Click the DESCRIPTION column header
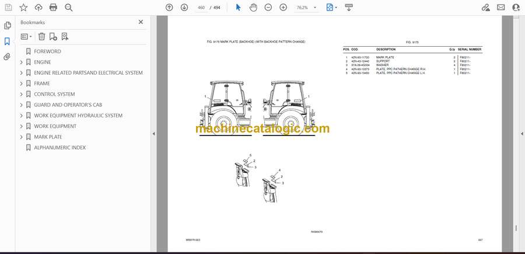The height and width of the screenshot is (254, 525). (386, 49)
